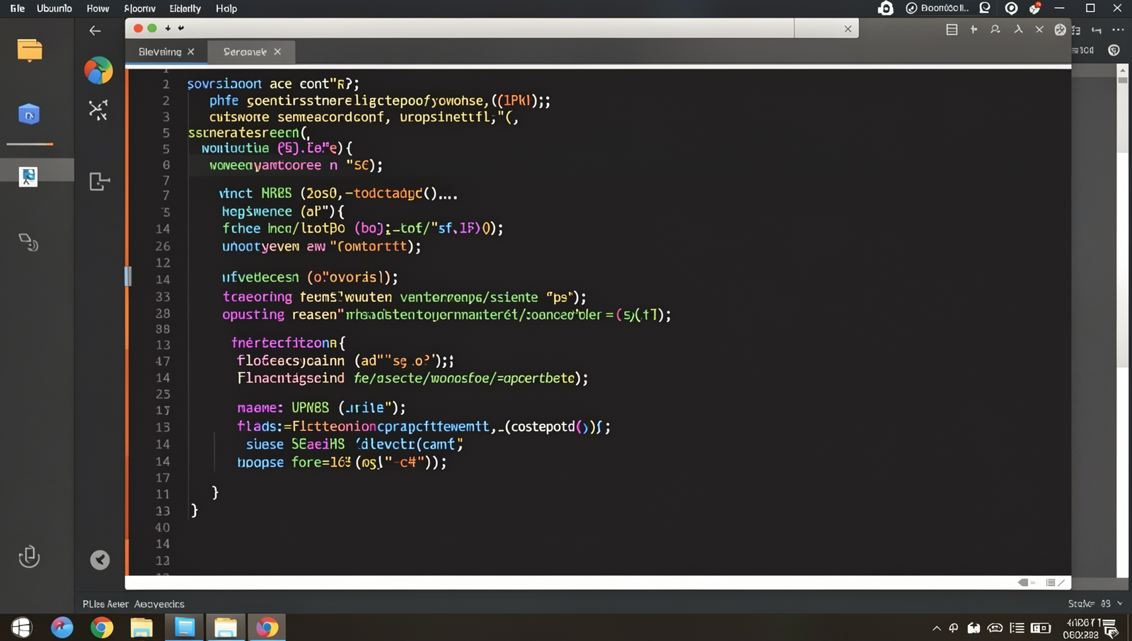The width and height of the screenshot is (1132, 641).
Task: Click code line 'sovrsiaoort ace cont'
Action: point(273,84)
